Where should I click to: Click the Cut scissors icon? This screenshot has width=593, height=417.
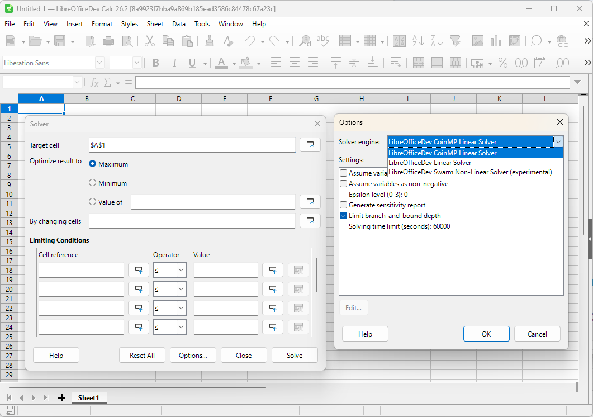click(149, 41)
